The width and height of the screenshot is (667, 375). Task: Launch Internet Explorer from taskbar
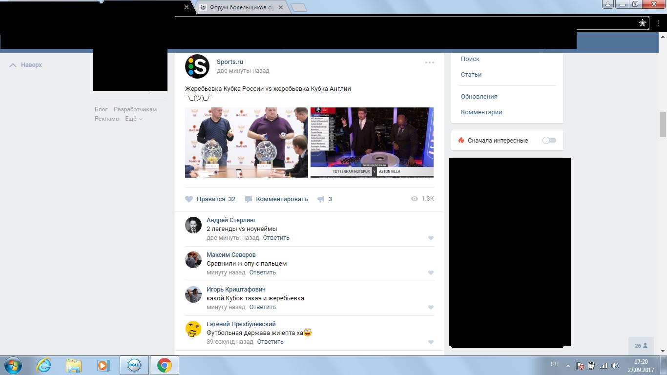coord(43,365)
